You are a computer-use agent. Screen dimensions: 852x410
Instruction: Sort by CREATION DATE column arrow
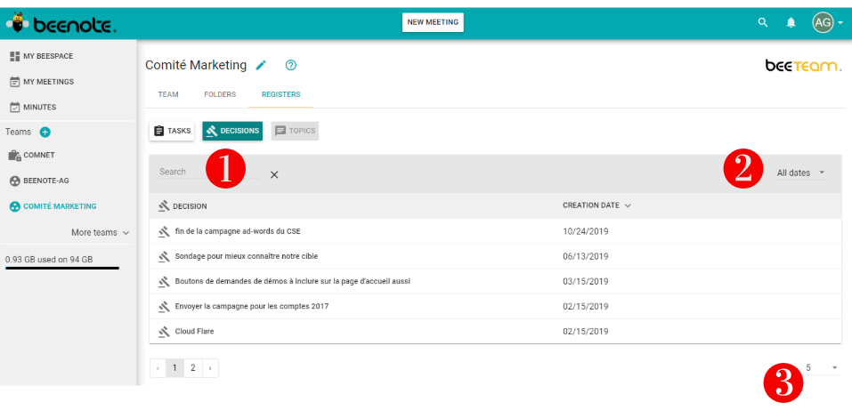[x=629, y=205]
